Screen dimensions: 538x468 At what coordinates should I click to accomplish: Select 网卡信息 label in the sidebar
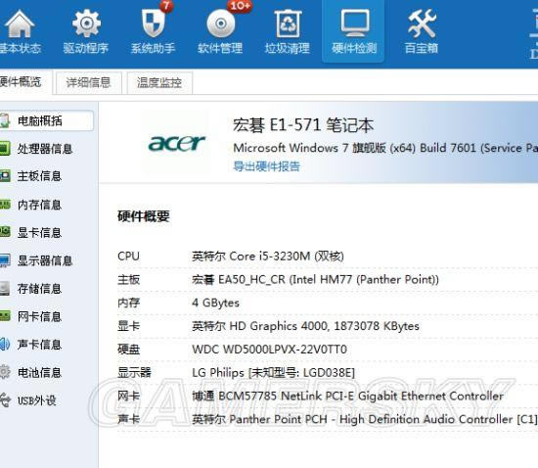39,316
